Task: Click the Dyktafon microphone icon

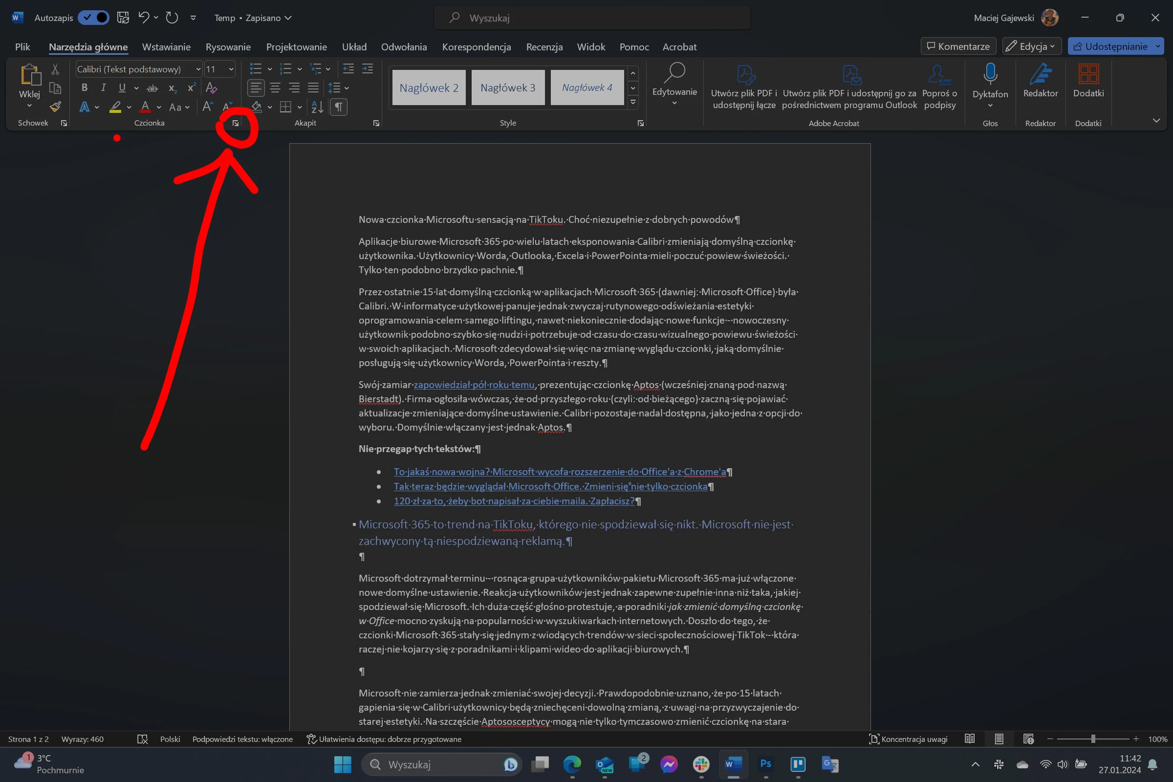Action: tap(991, 74)
